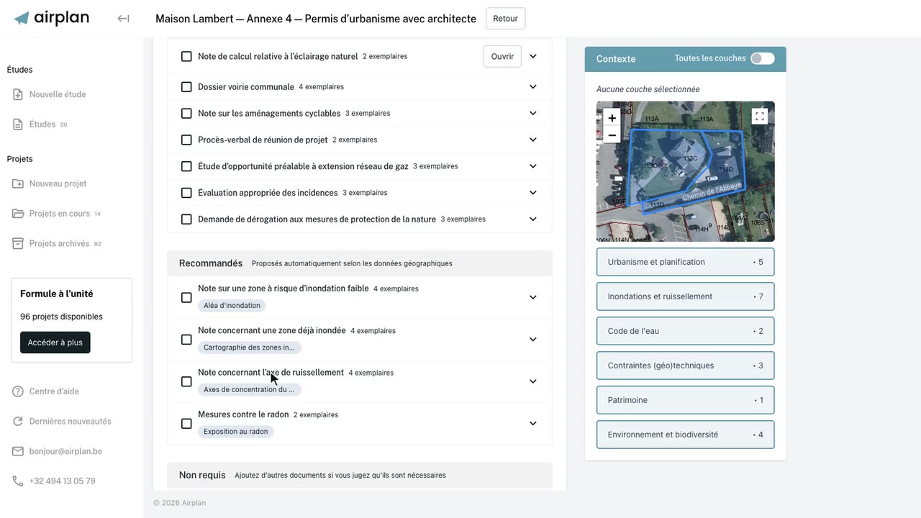Expand the Mesures contre le radon row
The height and width of the screenshot is (518, 921).
click(x=533, y=424)
